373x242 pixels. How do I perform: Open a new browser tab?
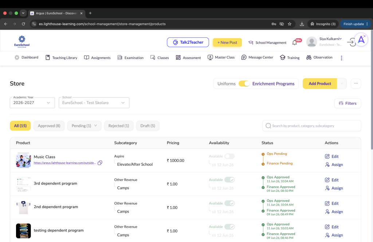point(90,13)
